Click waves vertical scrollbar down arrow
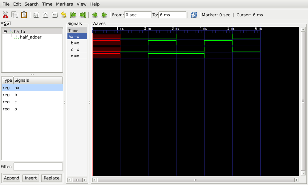The width and height of the screenshot is (308, 185). coord(303,173)
